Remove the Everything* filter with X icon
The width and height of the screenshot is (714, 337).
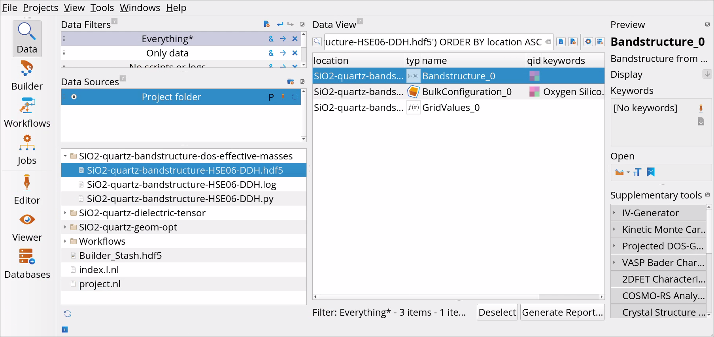click(295, 39)
